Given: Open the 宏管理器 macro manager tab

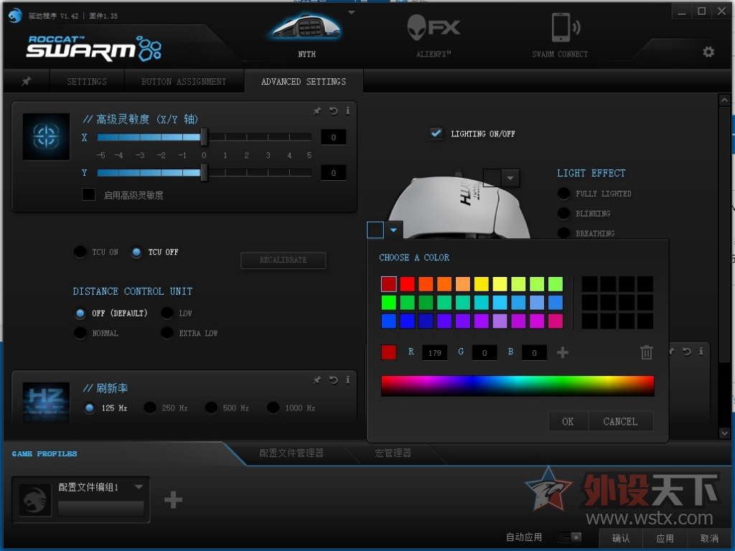Looking at the screenshot, I should (x=393, y=453).
